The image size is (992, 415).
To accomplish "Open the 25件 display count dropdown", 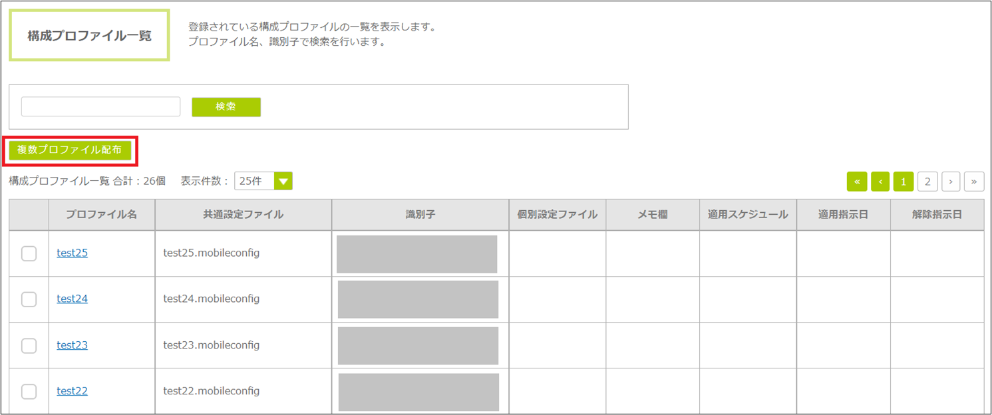I will point(255,181).
